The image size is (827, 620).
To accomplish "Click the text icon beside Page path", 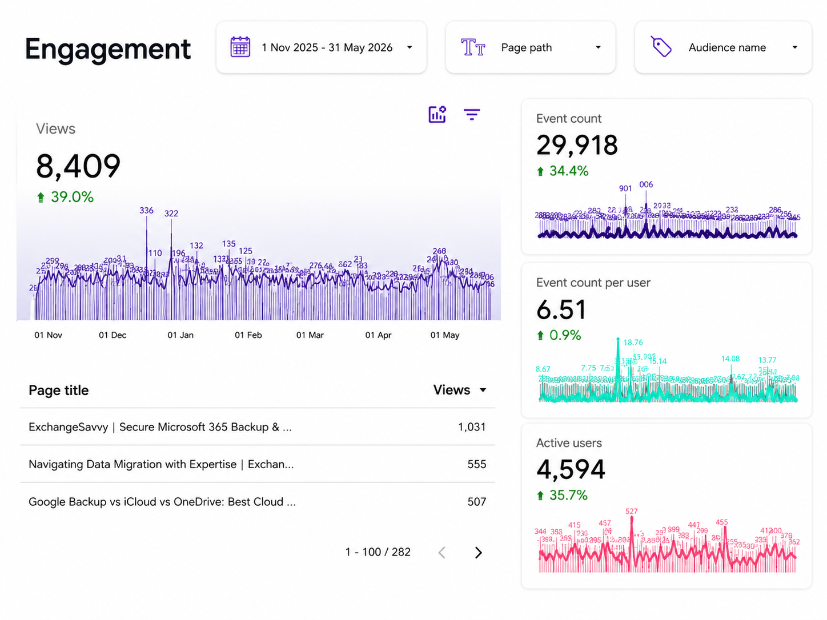I will coord(473,47).
